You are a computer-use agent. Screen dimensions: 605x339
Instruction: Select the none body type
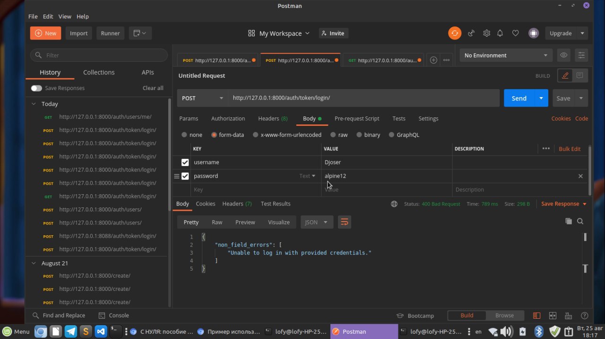(x=184, y=135)
